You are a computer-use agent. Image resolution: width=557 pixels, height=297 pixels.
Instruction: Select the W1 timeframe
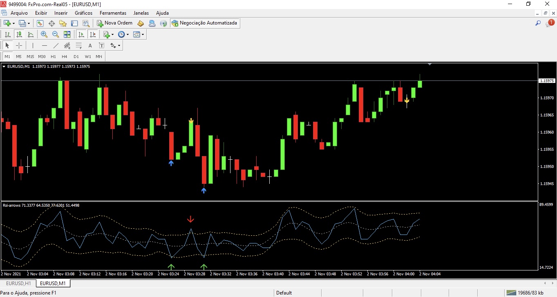[88, 56]
